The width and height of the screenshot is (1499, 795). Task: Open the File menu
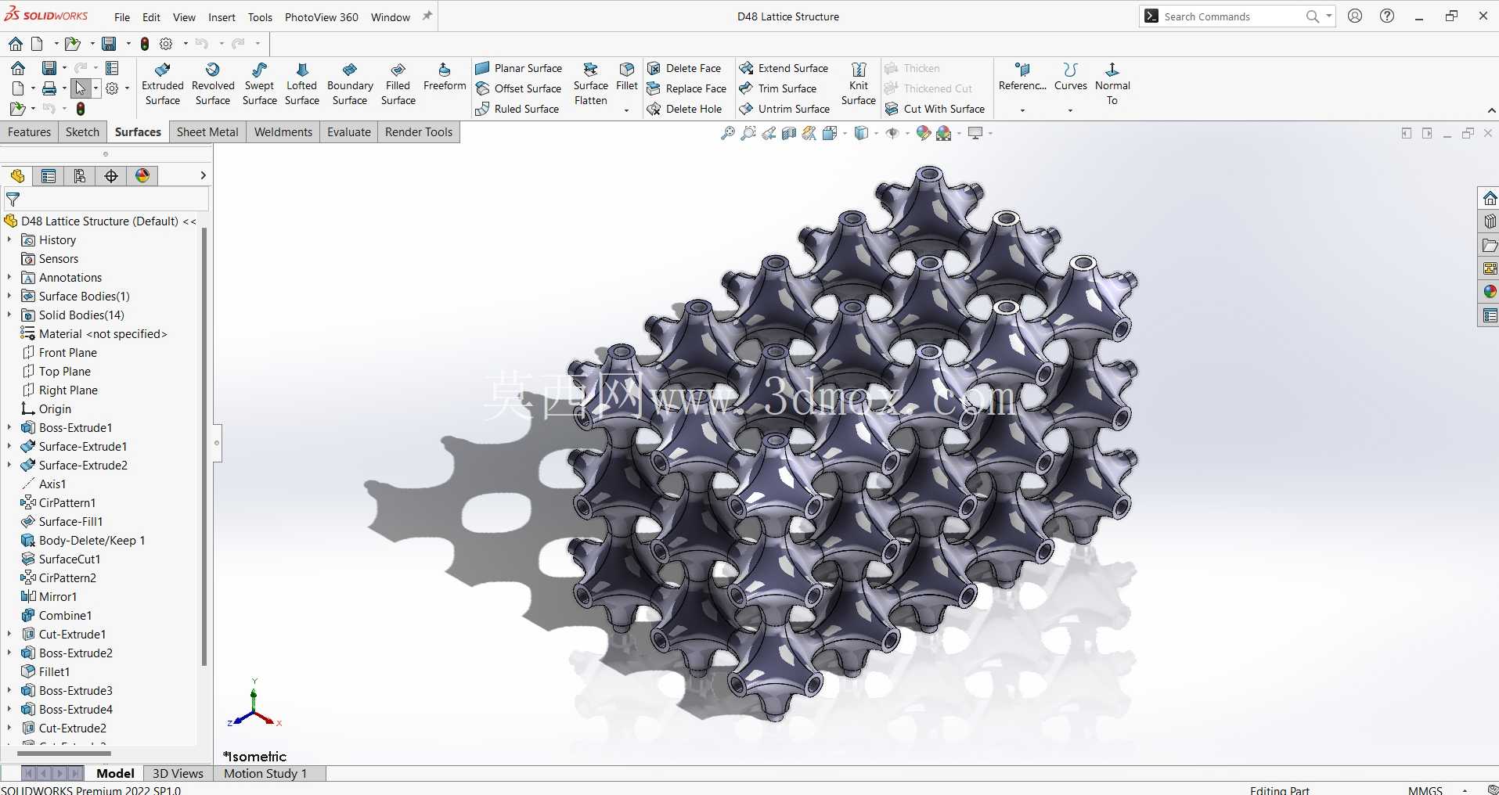(x=122, y=17)
